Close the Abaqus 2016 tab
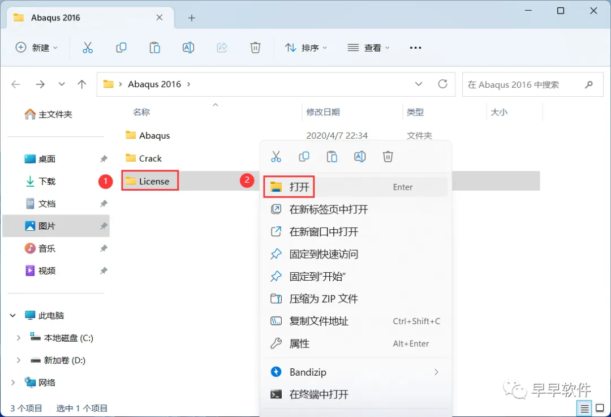Image resolution: width=611 pixels, height=417 pixels. 160,18
